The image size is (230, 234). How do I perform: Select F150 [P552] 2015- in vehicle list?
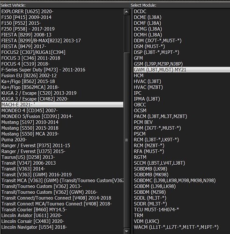21,23
